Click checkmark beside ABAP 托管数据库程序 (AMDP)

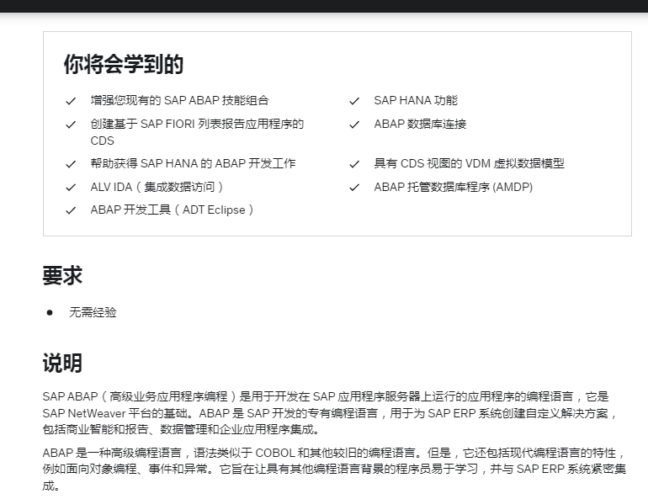[354, 188]
